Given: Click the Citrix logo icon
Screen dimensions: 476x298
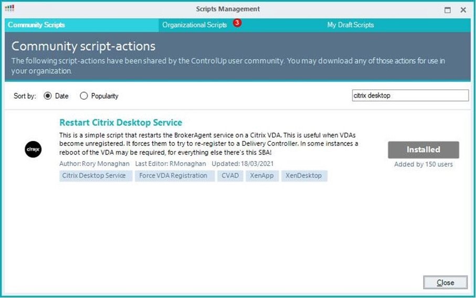Looking at the screenshot, I should pyautogui.click(x=33, y=150).
